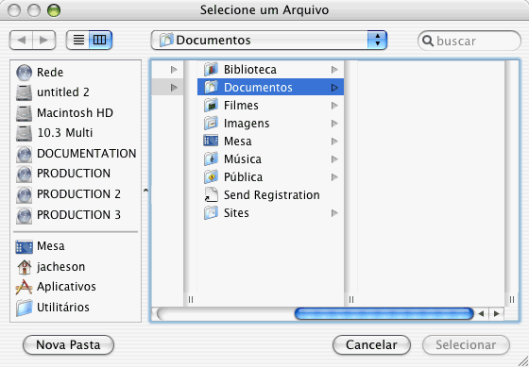Switch to list view mode
The height and width of the screenshot is (367, 529).
(78, 41)
